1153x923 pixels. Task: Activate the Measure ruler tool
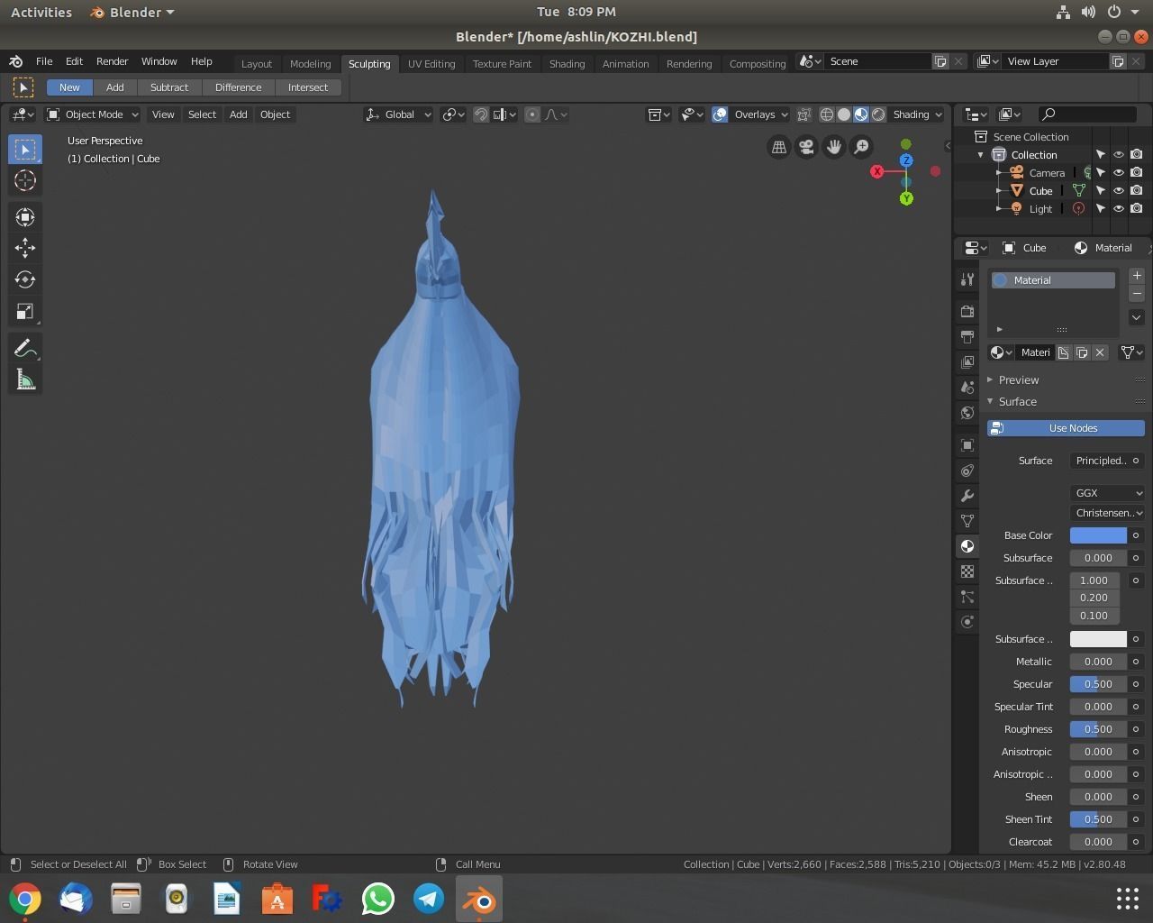pos(25,380)
